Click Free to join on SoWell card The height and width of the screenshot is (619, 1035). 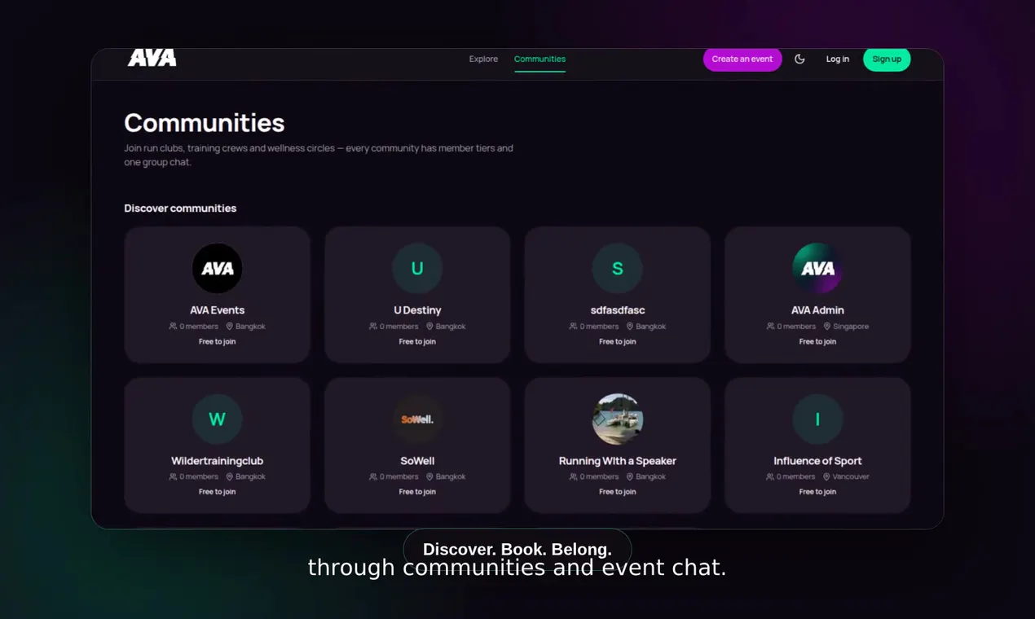[417, 492]
